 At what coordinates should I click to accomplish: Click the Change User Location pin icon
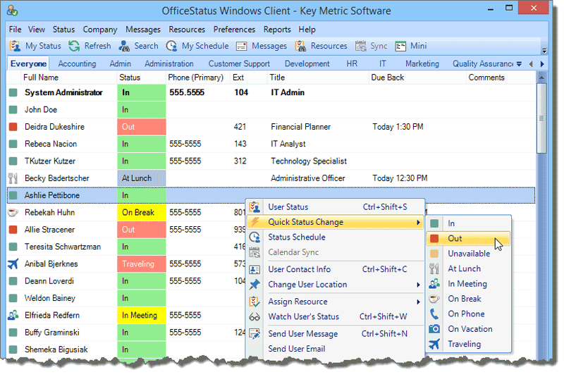tap(255, 284)
